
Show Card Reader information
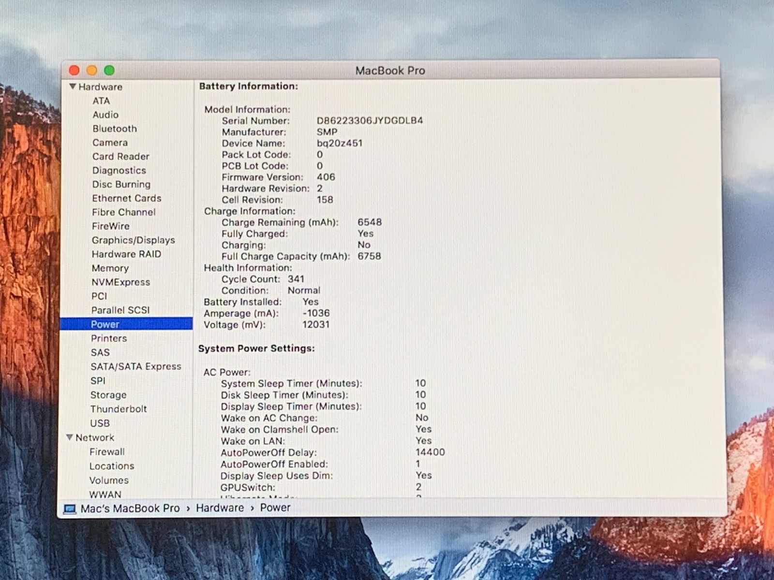121,157
